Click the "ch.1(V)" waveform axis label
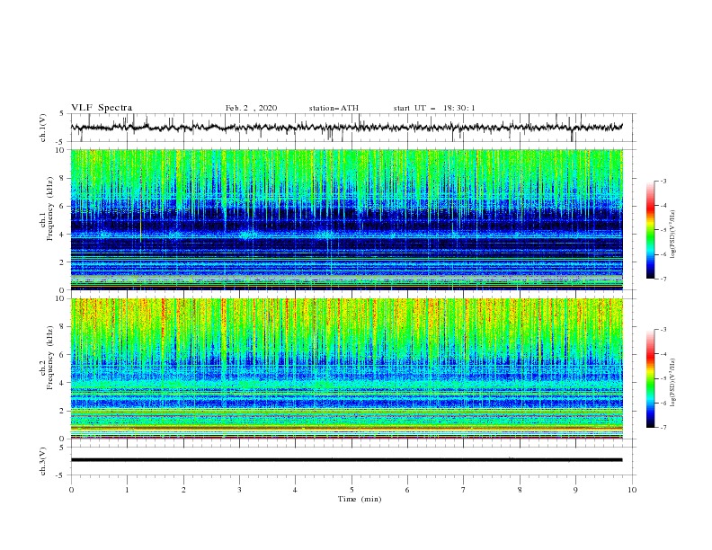The height and width of the screenshot is (550, 712). click(43, 128)
